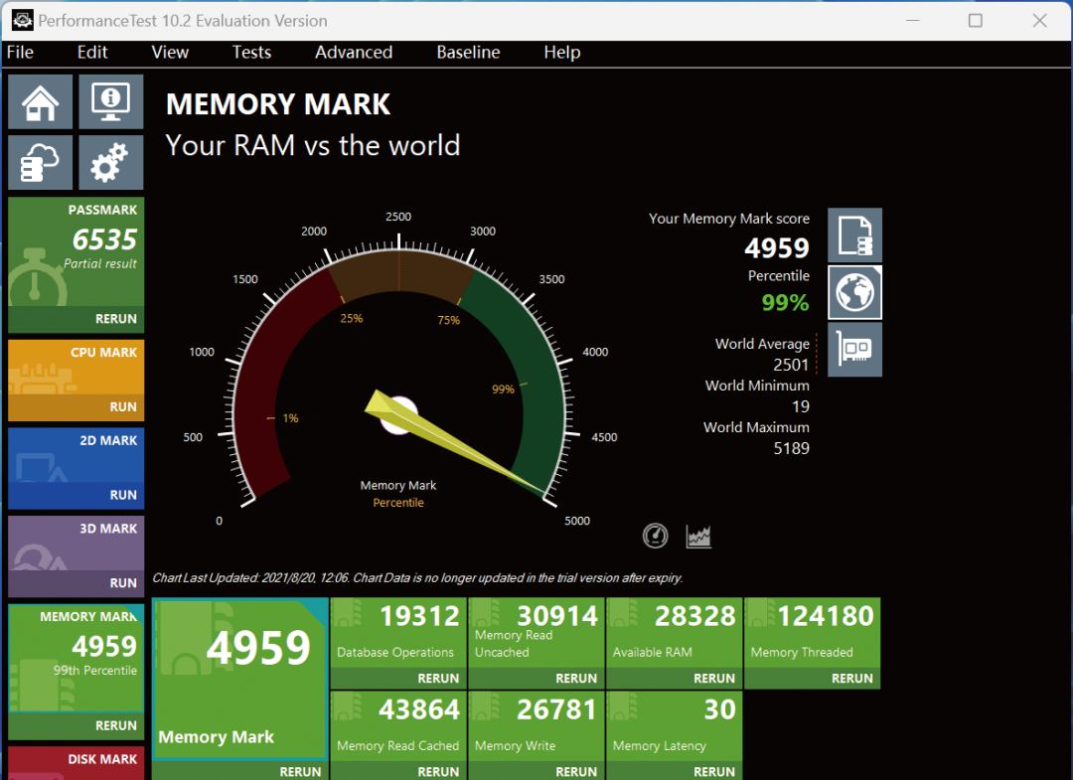Click the Memory Read Uncached 30914 tile

coord(536,633)
